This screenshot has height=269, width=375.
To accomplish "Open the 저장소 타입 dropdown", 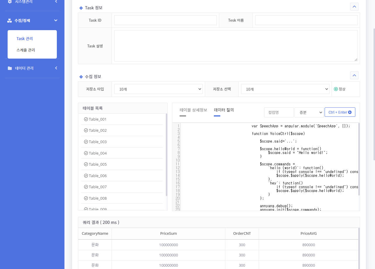I will coord(158,89).
